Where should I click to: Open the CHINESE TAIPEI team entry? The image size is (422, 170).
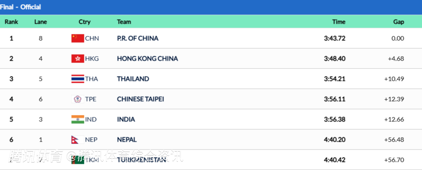[140, 99]
